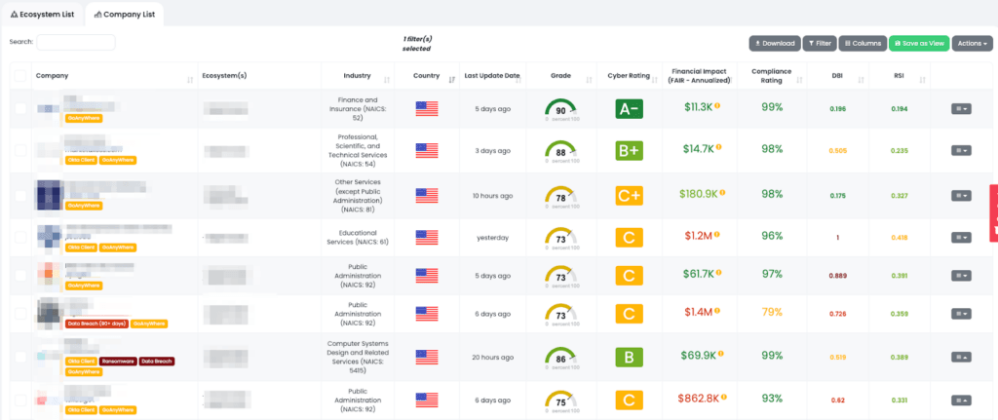Open row menu for the $1.4M company
This screenshot has width=998, height=420.
point(961,314)
